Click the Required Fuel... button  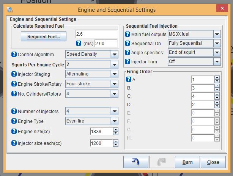(x=44, y=36)
